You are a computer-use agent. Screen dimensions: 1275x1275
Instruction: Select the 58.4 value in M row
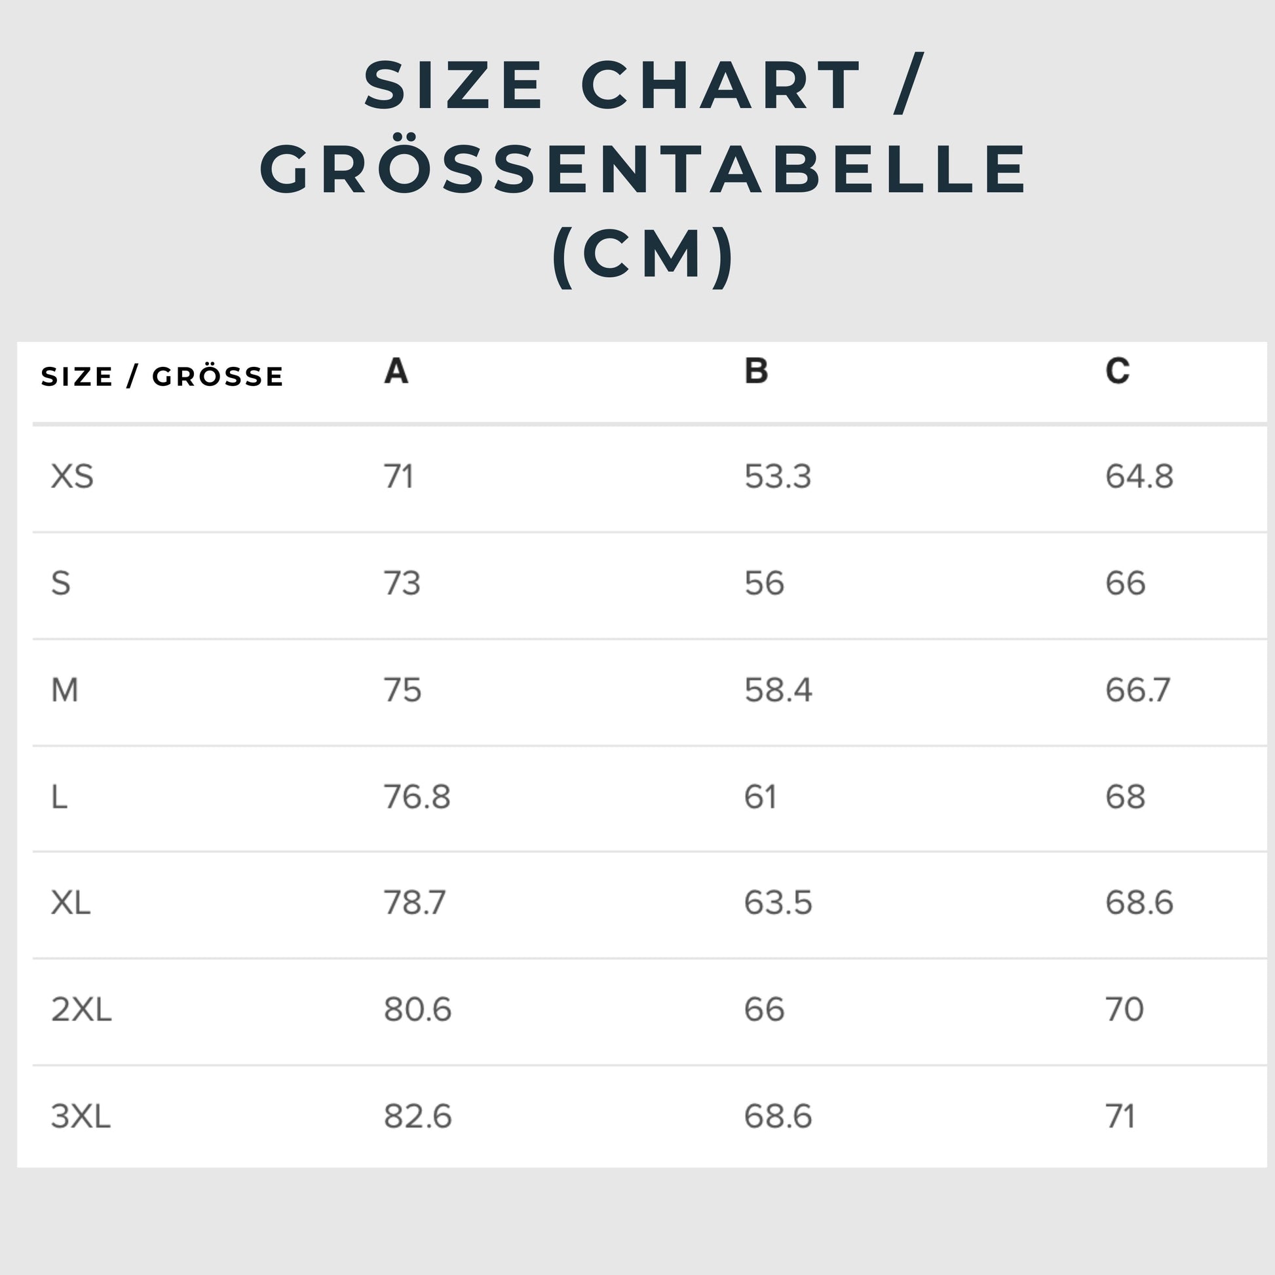[x=778, y=691]
